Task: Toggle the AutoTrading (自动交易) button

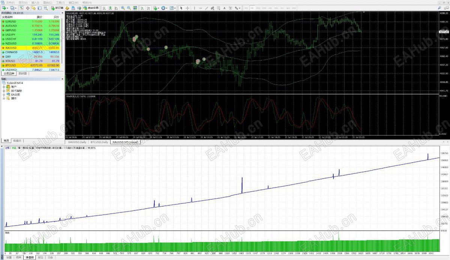Action: [x=91, y=8]
